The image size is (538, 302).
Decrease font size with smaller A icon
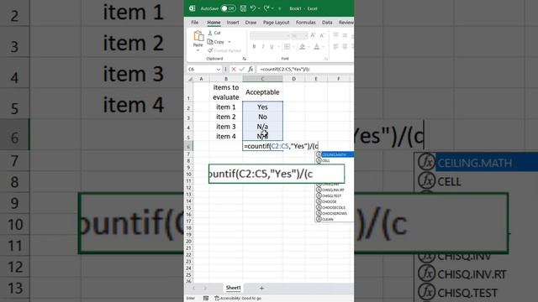coord(322,35)
